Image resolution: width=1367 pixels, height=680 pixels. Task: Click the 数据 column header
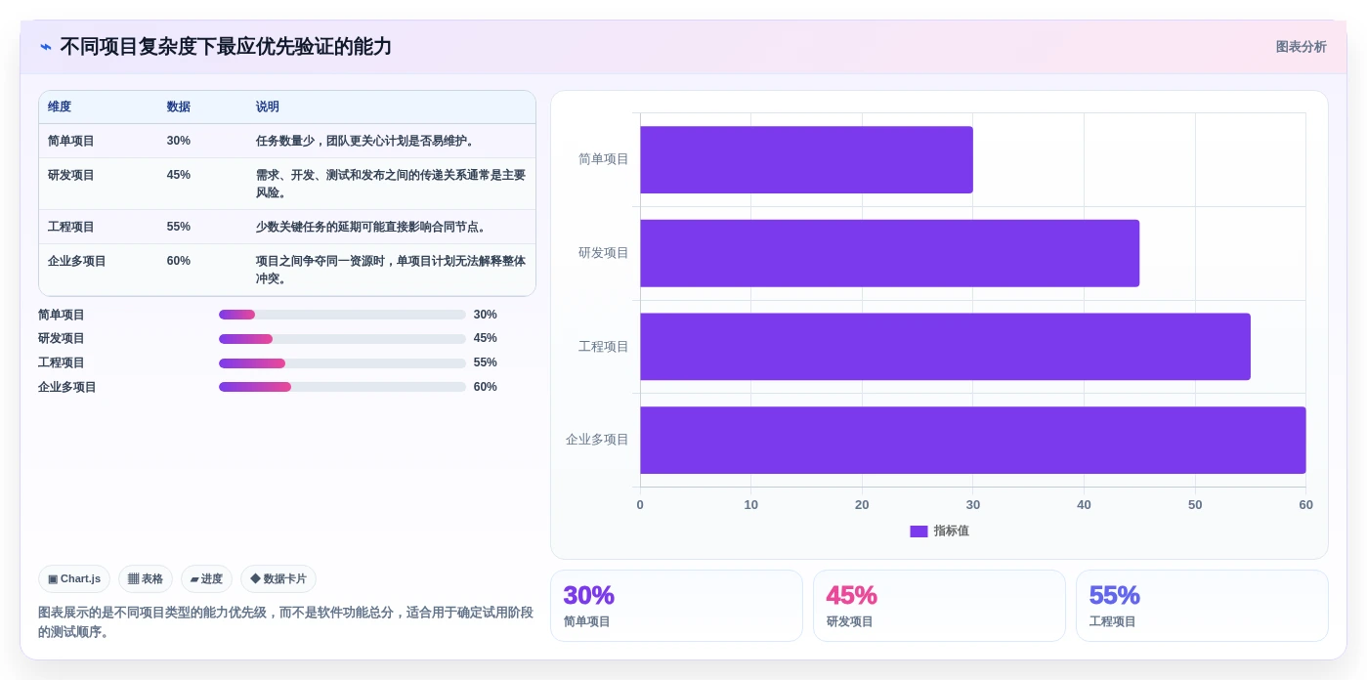[x=179, y=106]
